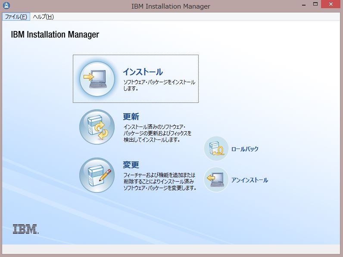Image resolution: width=343 pixels, height=257 pixels.
Task: Select the ロールバック link text
Action: (x=245, y=149)
